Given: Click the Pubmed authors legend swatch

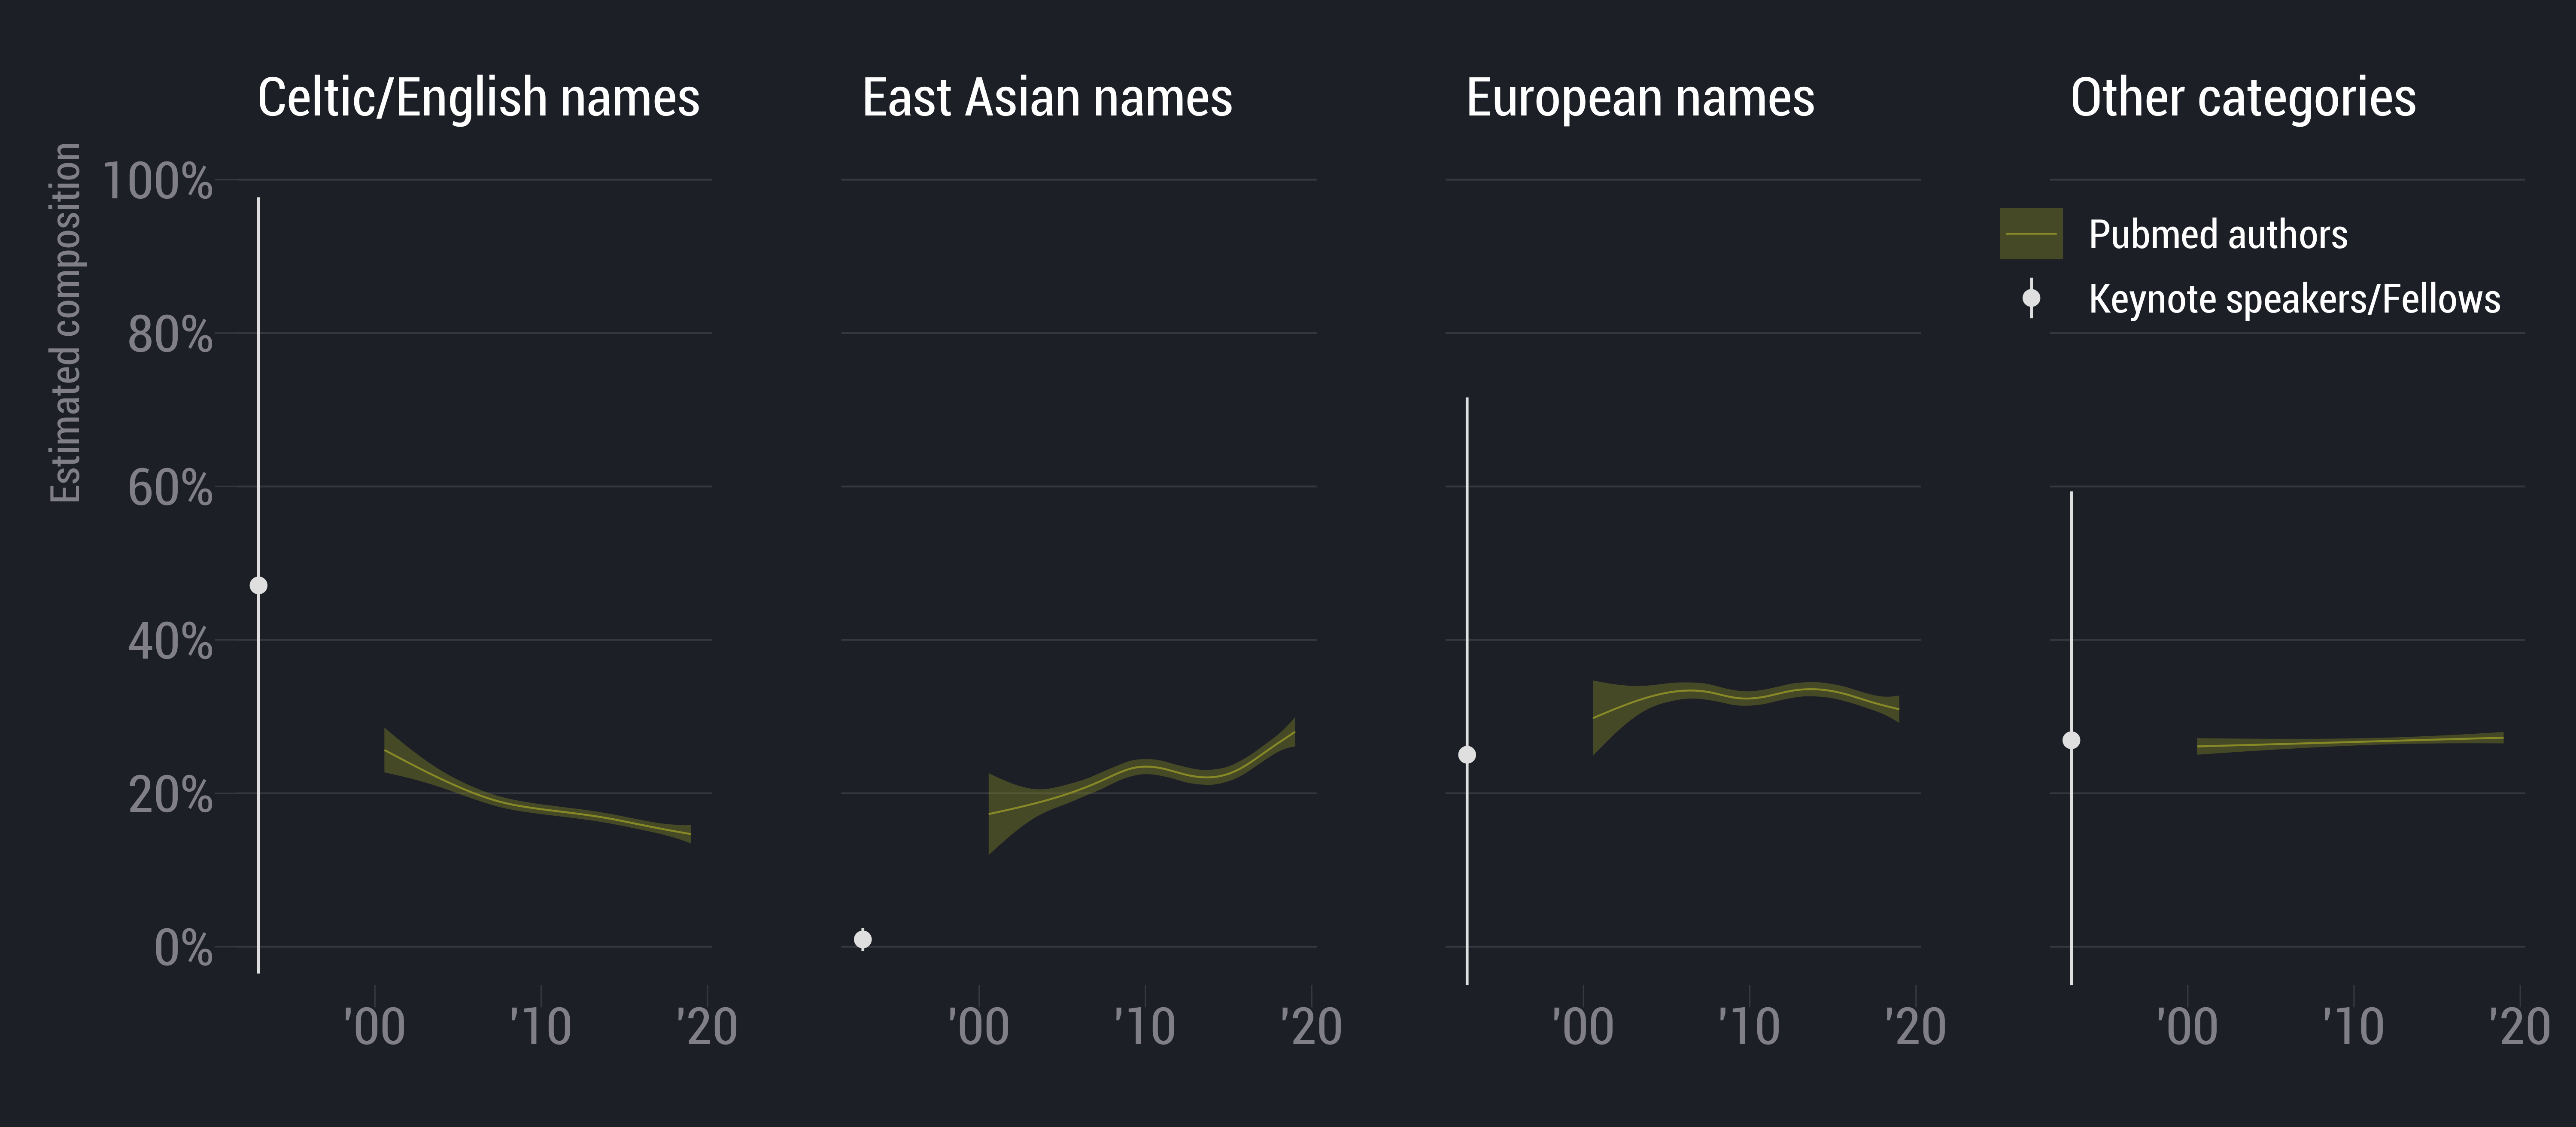Looking at the screenshot, I should (x=2031, y=234).
